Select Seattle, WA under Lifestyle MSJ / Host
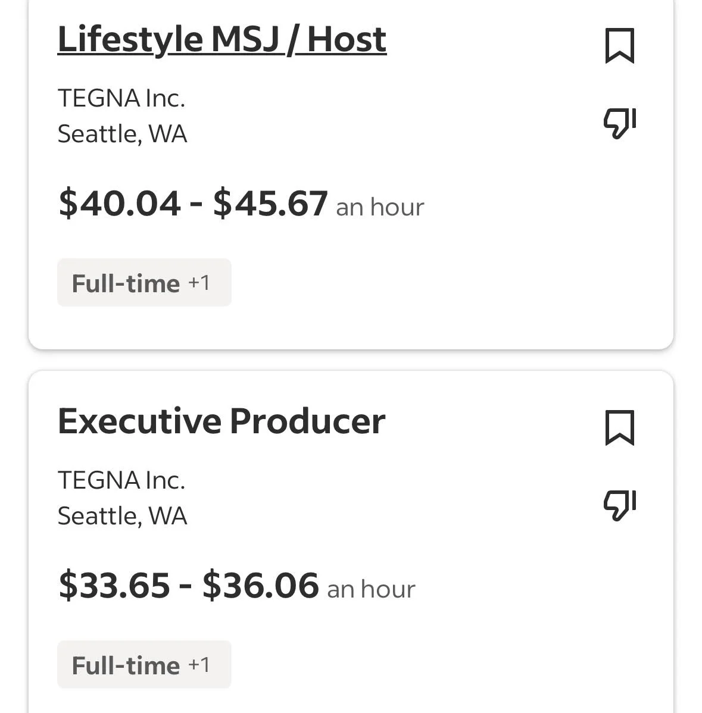 pyautogui.click(x=122, y=134)
